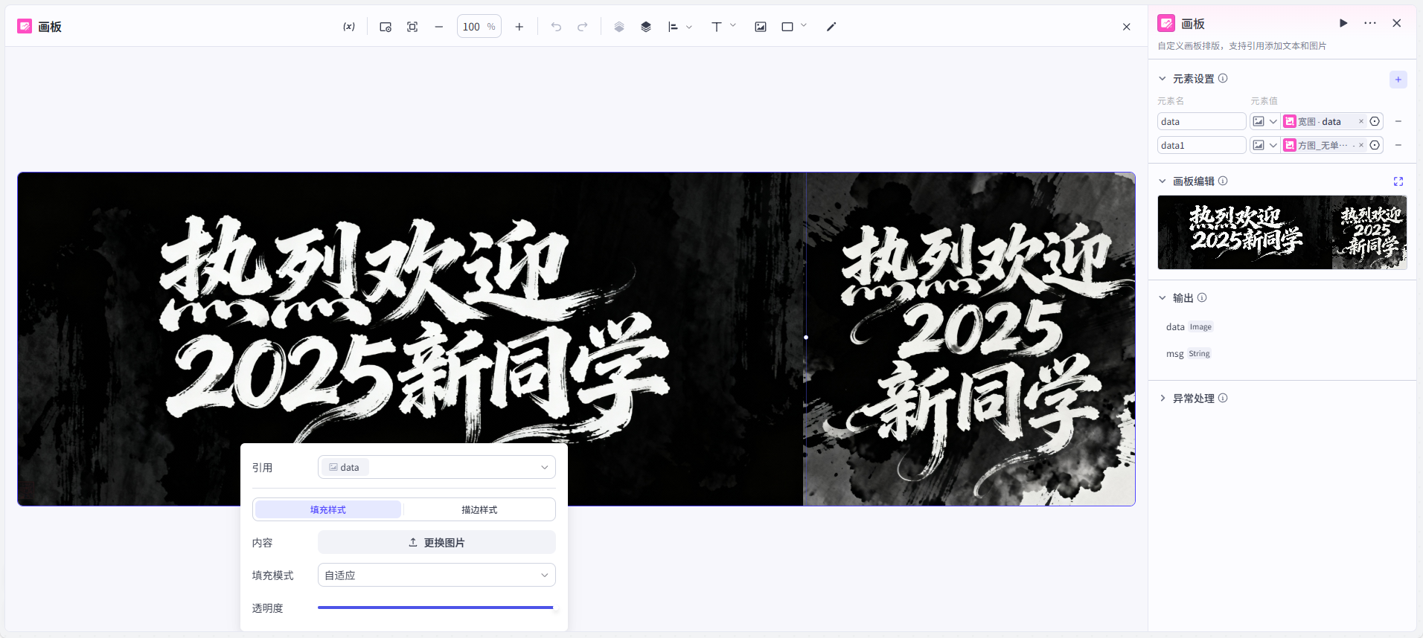
Task: Click the zoom out minus button
Action: tap(439, 27)
